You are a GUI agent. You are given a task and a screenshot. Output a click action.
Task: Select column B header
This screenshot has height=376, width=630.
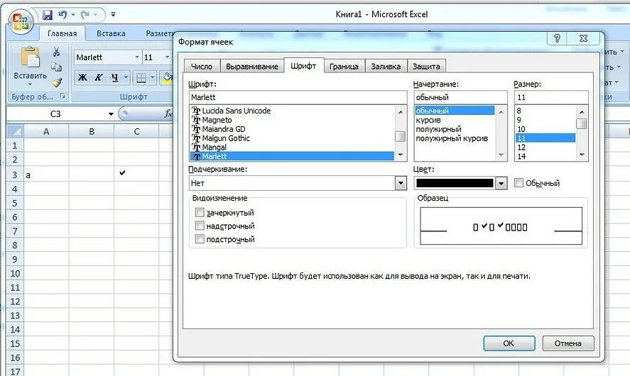pyautogui.click(x=92, y=131)
